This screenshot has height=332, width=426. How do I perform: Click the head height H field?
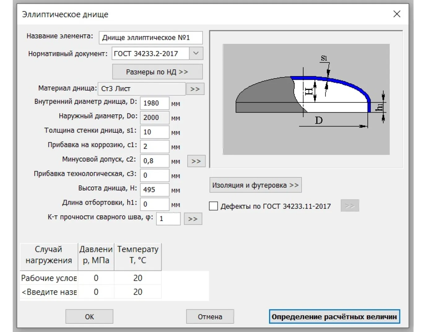pos(154,190)
